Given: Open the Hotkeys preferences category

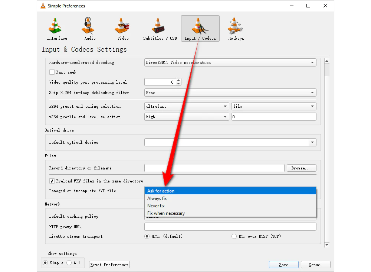Looking at the screenshot, I should [x=236, y=29].
